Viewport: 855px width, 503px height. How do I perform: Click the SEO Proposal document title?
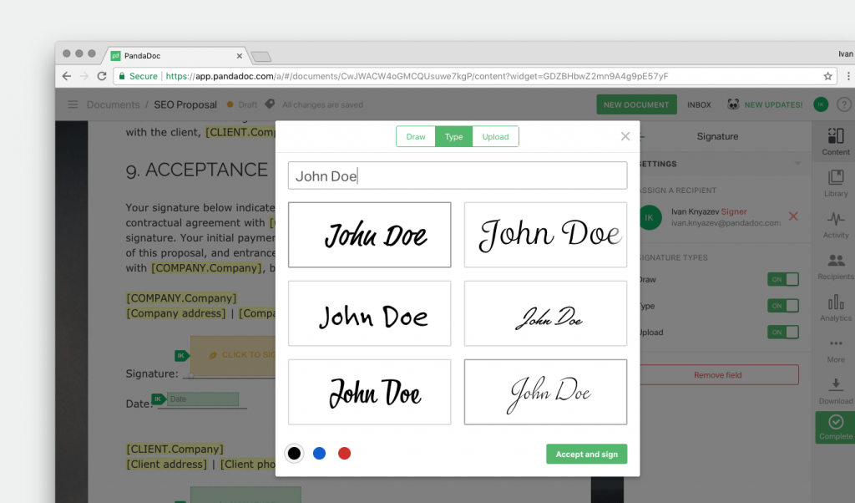click(x=185, y=104)
